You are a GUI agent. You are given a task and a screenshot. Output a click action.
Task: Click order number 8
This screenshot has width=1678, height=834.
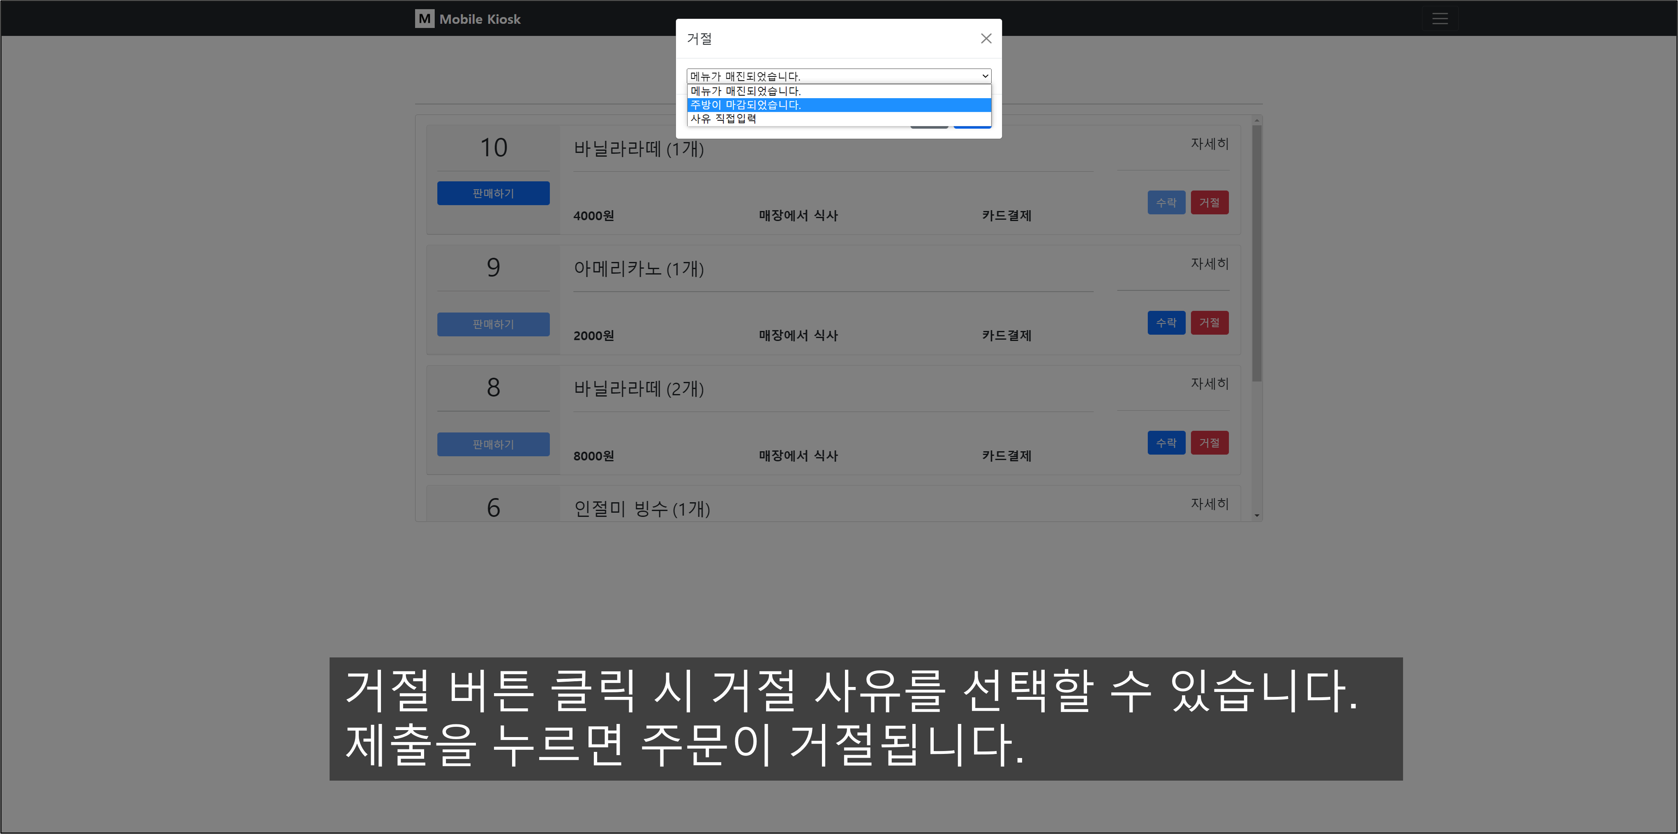[493, 387]
